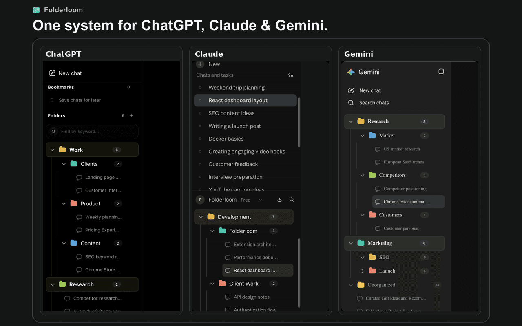
Task: Click the Folderloom F avatar in Claude panel
Action: pyautogui.click(x=200, y=200)
